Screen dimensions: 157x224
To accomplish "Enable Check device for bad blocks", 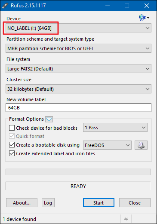I will 12,128.
